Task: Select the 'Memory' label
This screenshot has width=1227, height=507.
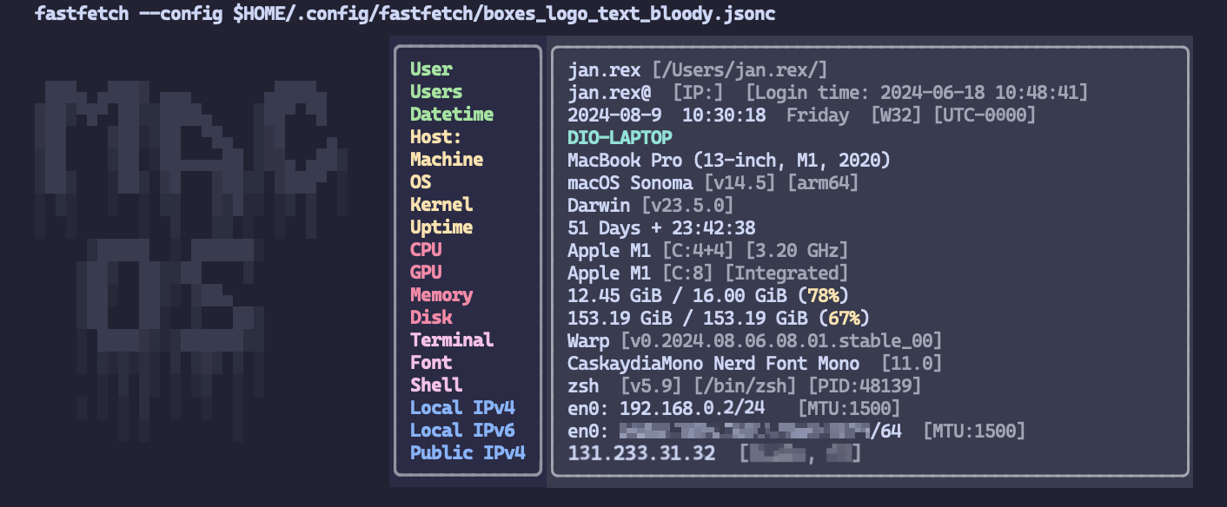Action: coord(441,295)
